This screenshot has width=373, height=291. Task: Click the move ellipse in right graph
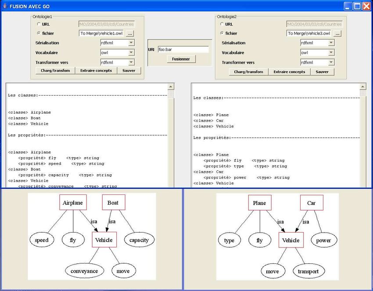[273, 272]
